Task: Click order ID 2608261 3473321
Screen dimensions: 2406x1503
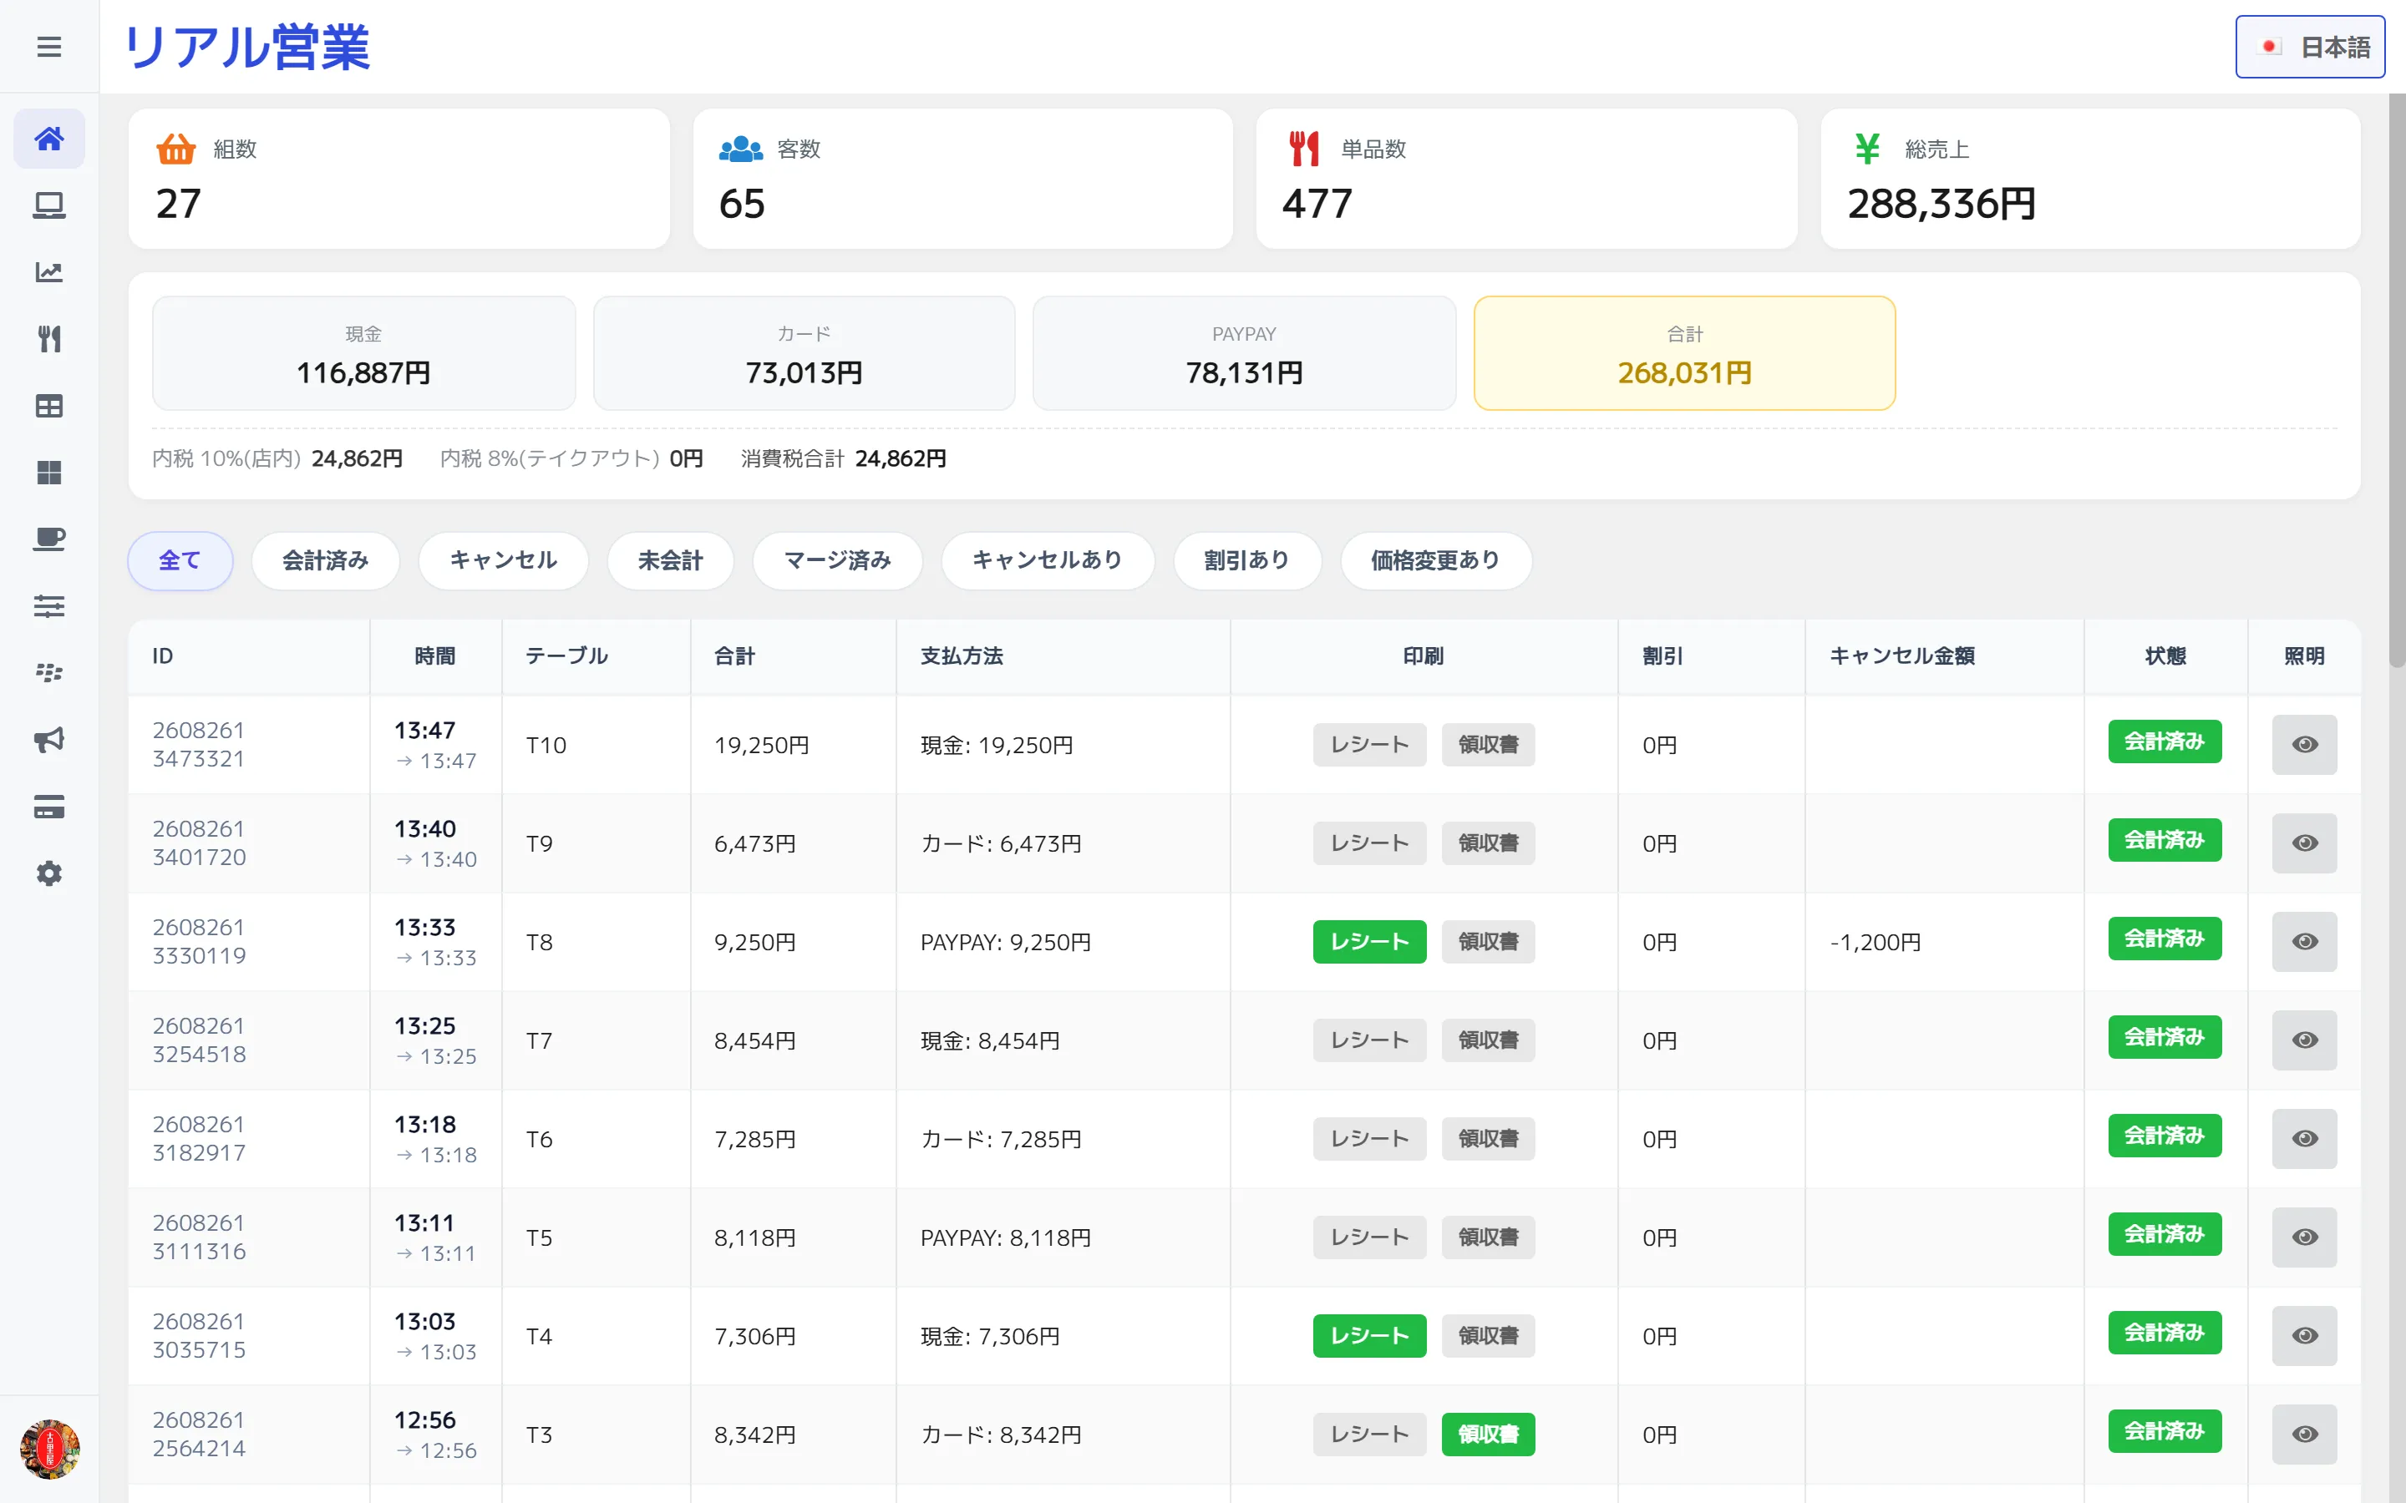Action: tap(198, 745)
